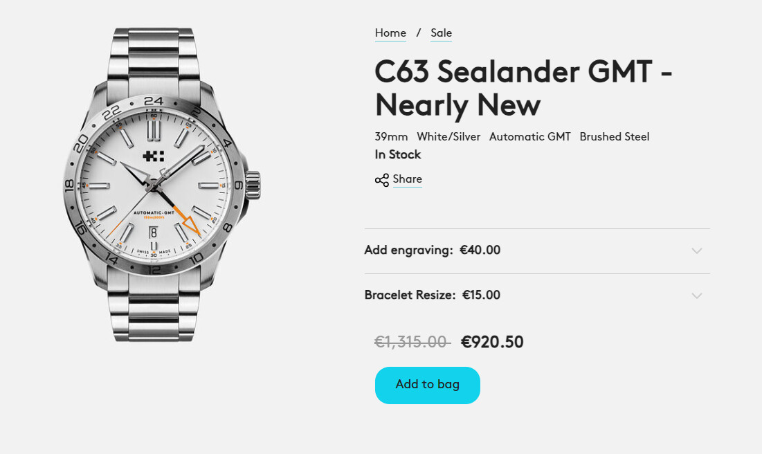Open the Sale breadcrumb page

tap(442, 33)
